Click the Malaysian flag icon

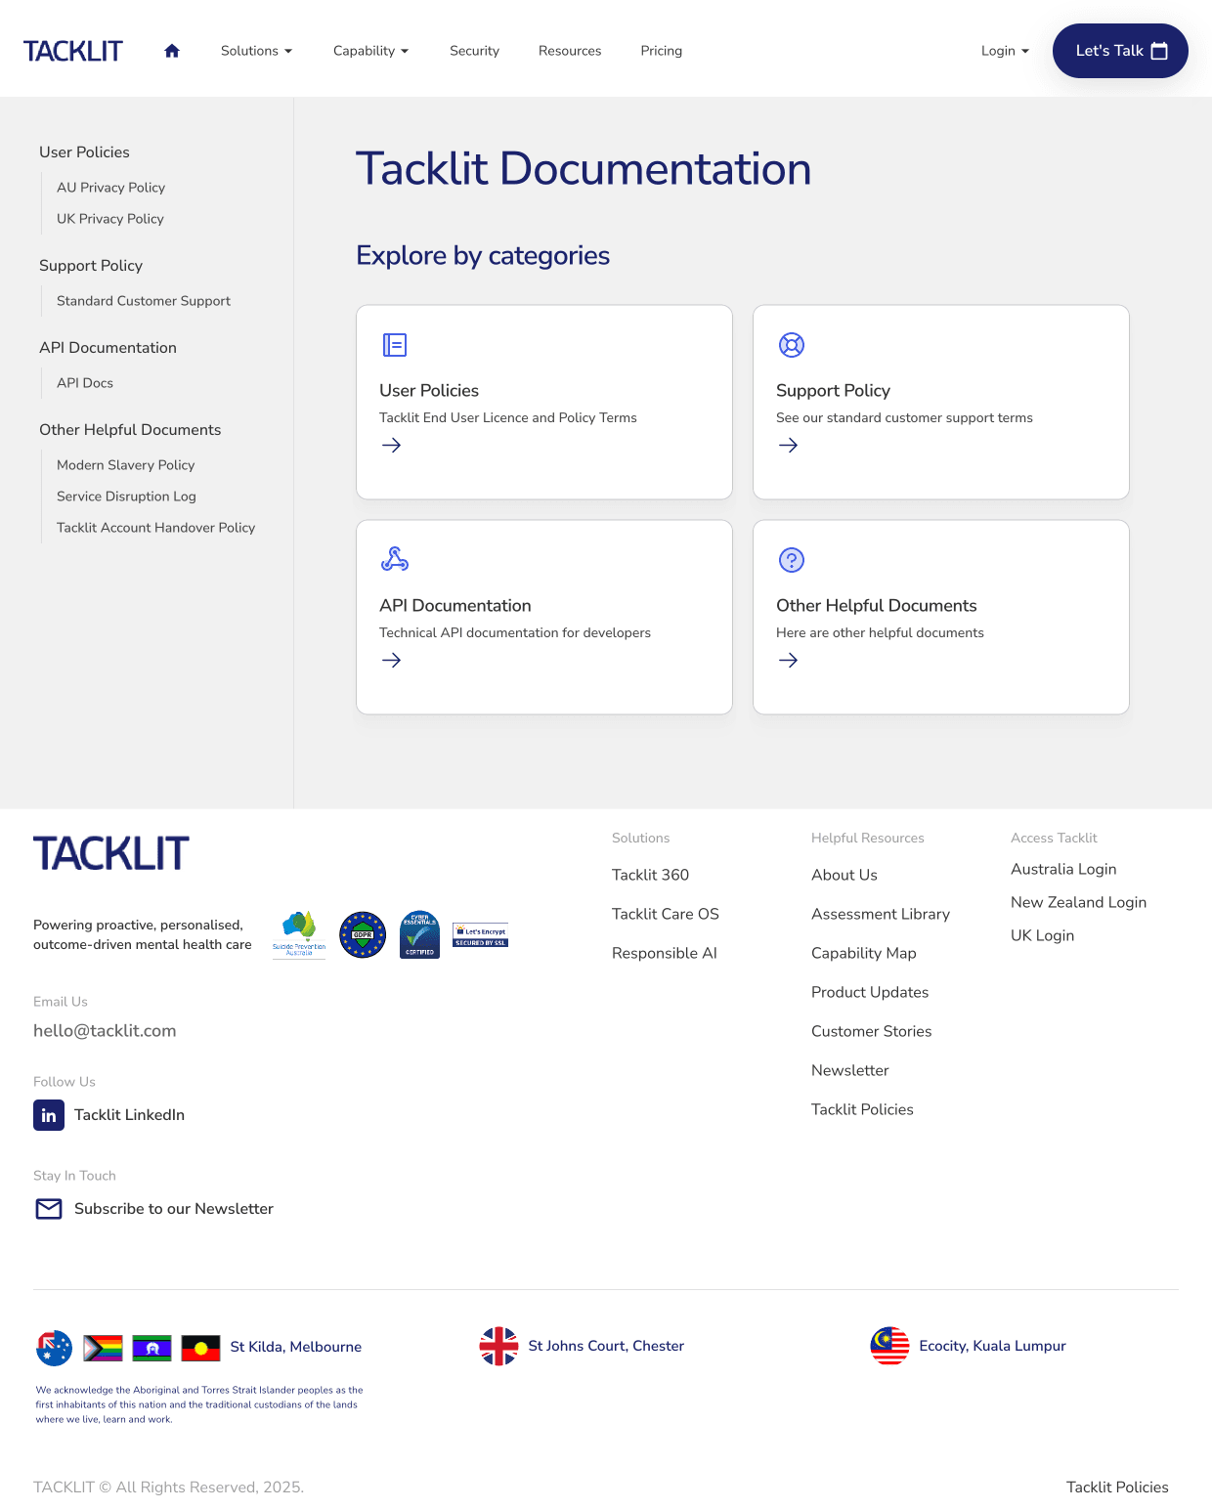pyautogui.click(x=889, y=1347)
